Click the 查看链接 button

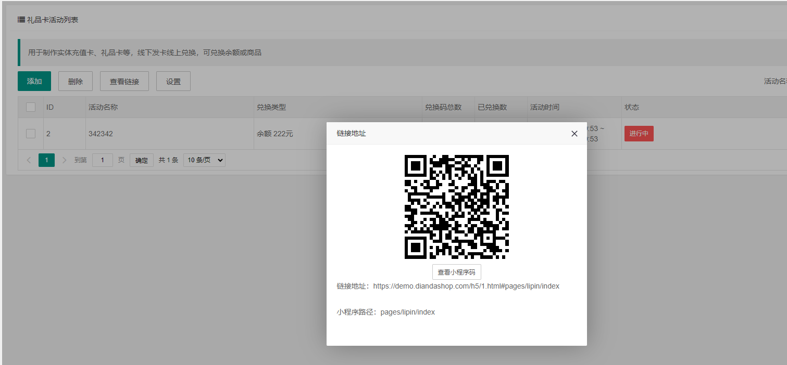click(x=124, y=81)
